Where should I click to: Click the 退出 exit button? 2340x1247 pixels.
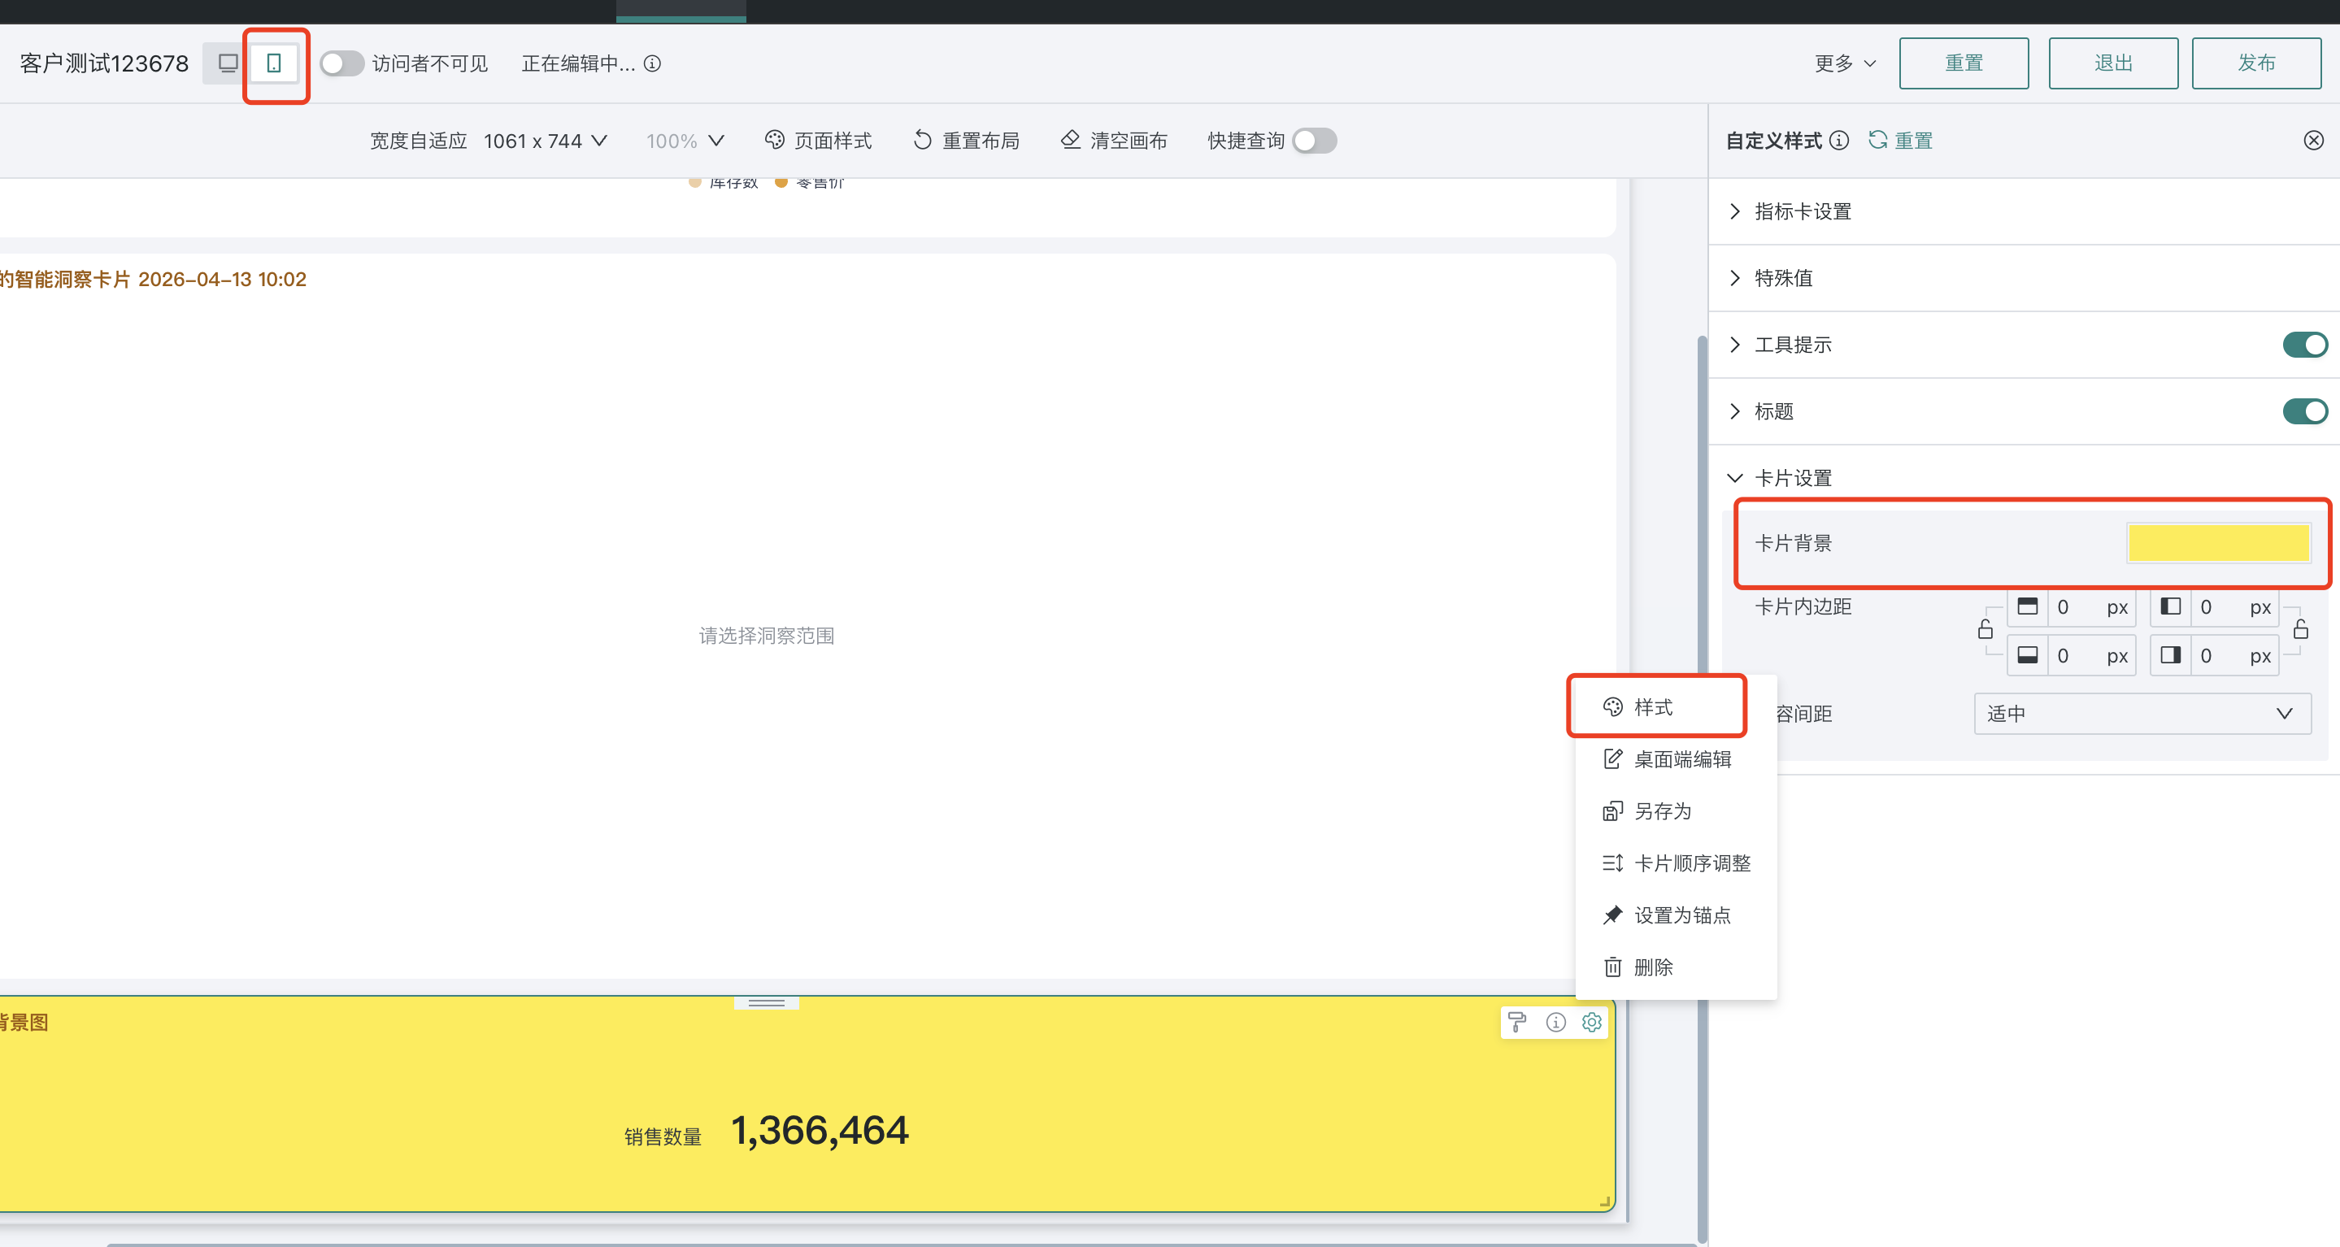coord(2113,63)
